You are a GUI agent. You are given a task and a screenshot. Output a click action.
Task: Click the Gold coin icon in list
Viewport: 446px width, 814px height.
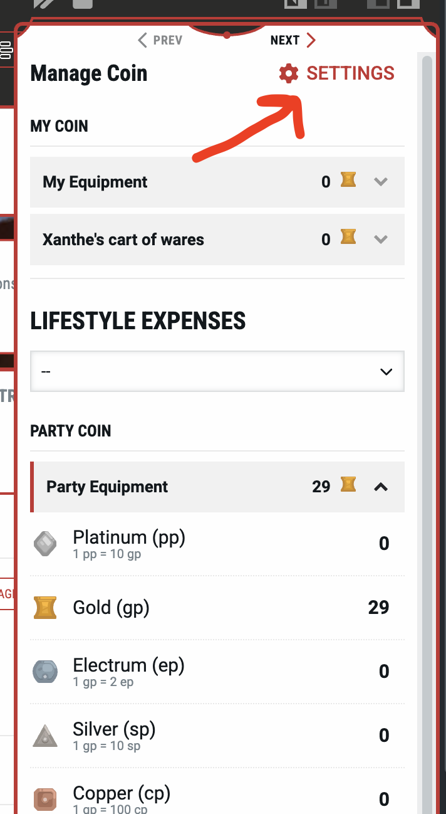point(45,608)
